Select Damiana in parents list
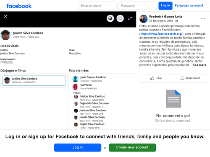Image resolution: width=210 pixels, height=157 pixels. click(x=86, y=85)
